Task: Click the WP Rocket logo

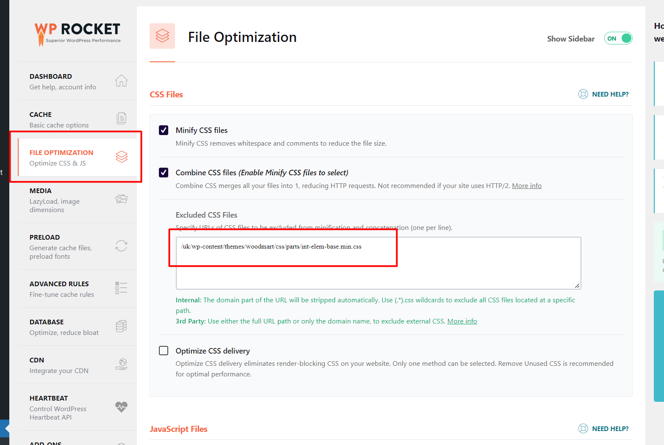Action: 78,34
